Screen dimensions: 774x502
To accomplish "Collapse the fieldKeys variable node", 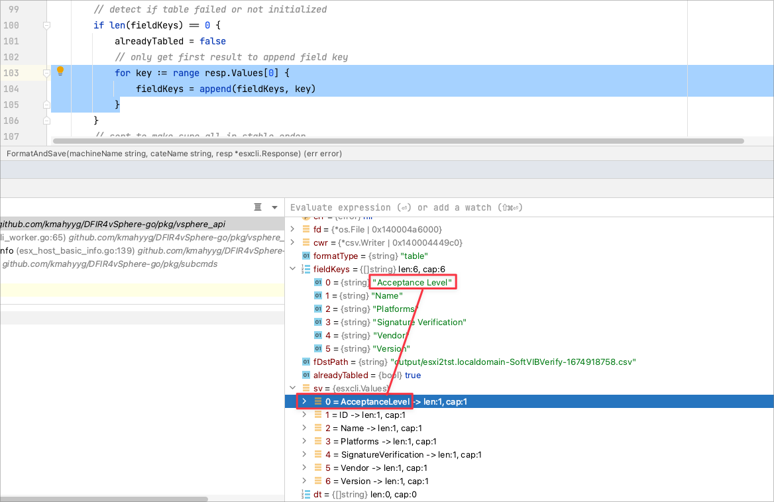I will pos(292,270).
